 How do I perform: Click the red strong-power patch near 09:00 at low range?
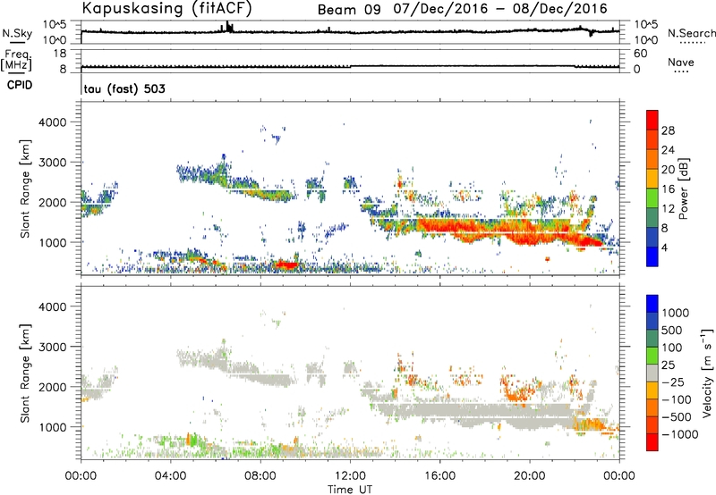[x=286, y=264]
